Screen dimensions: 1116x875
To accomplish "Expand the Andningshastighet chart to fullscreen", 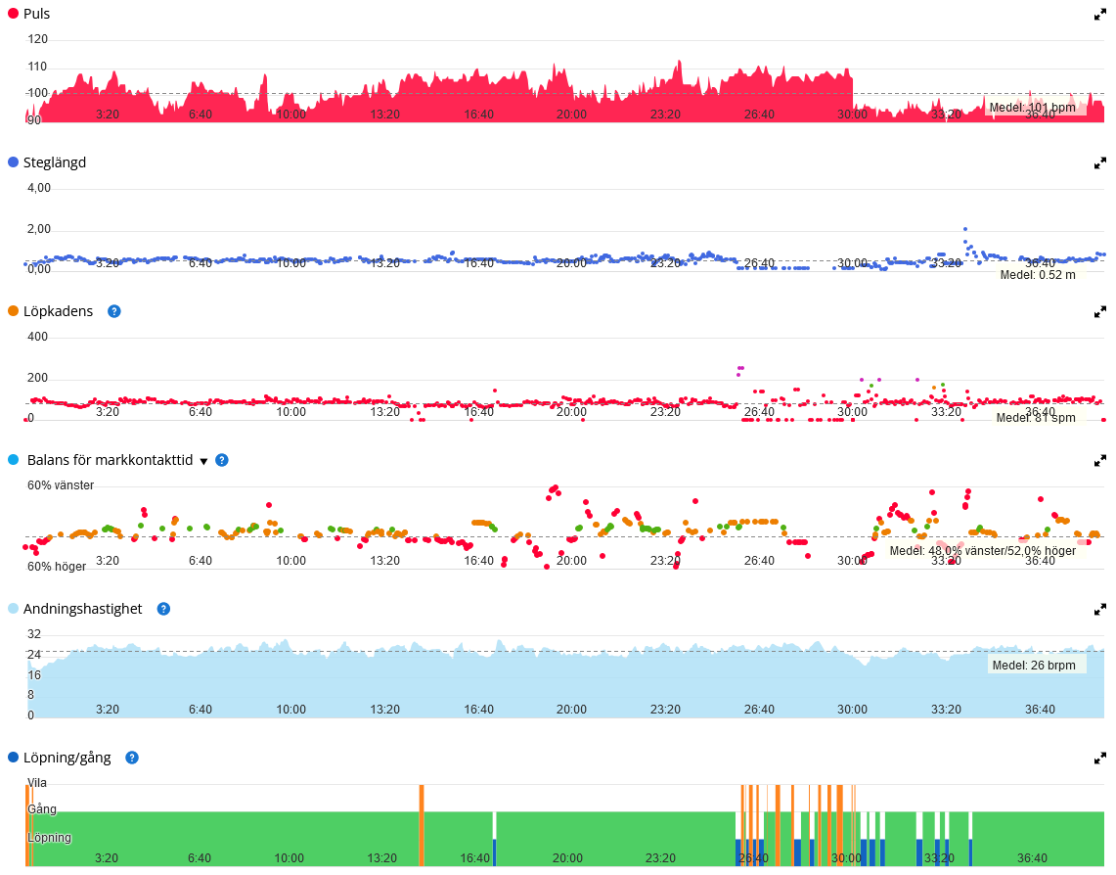I will 1099,610.
